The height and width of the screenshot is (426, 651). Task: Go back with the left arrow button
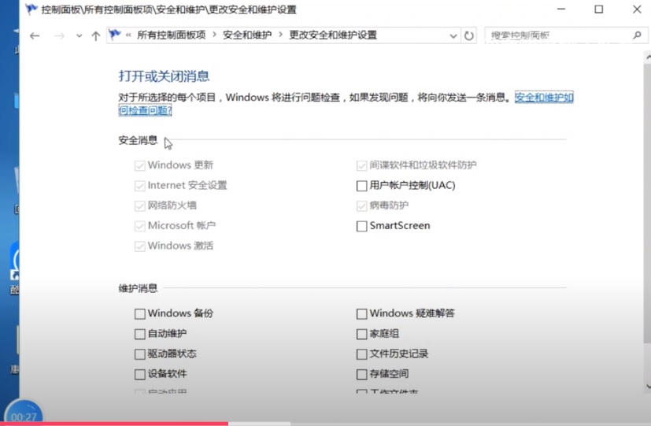(35, 36)
